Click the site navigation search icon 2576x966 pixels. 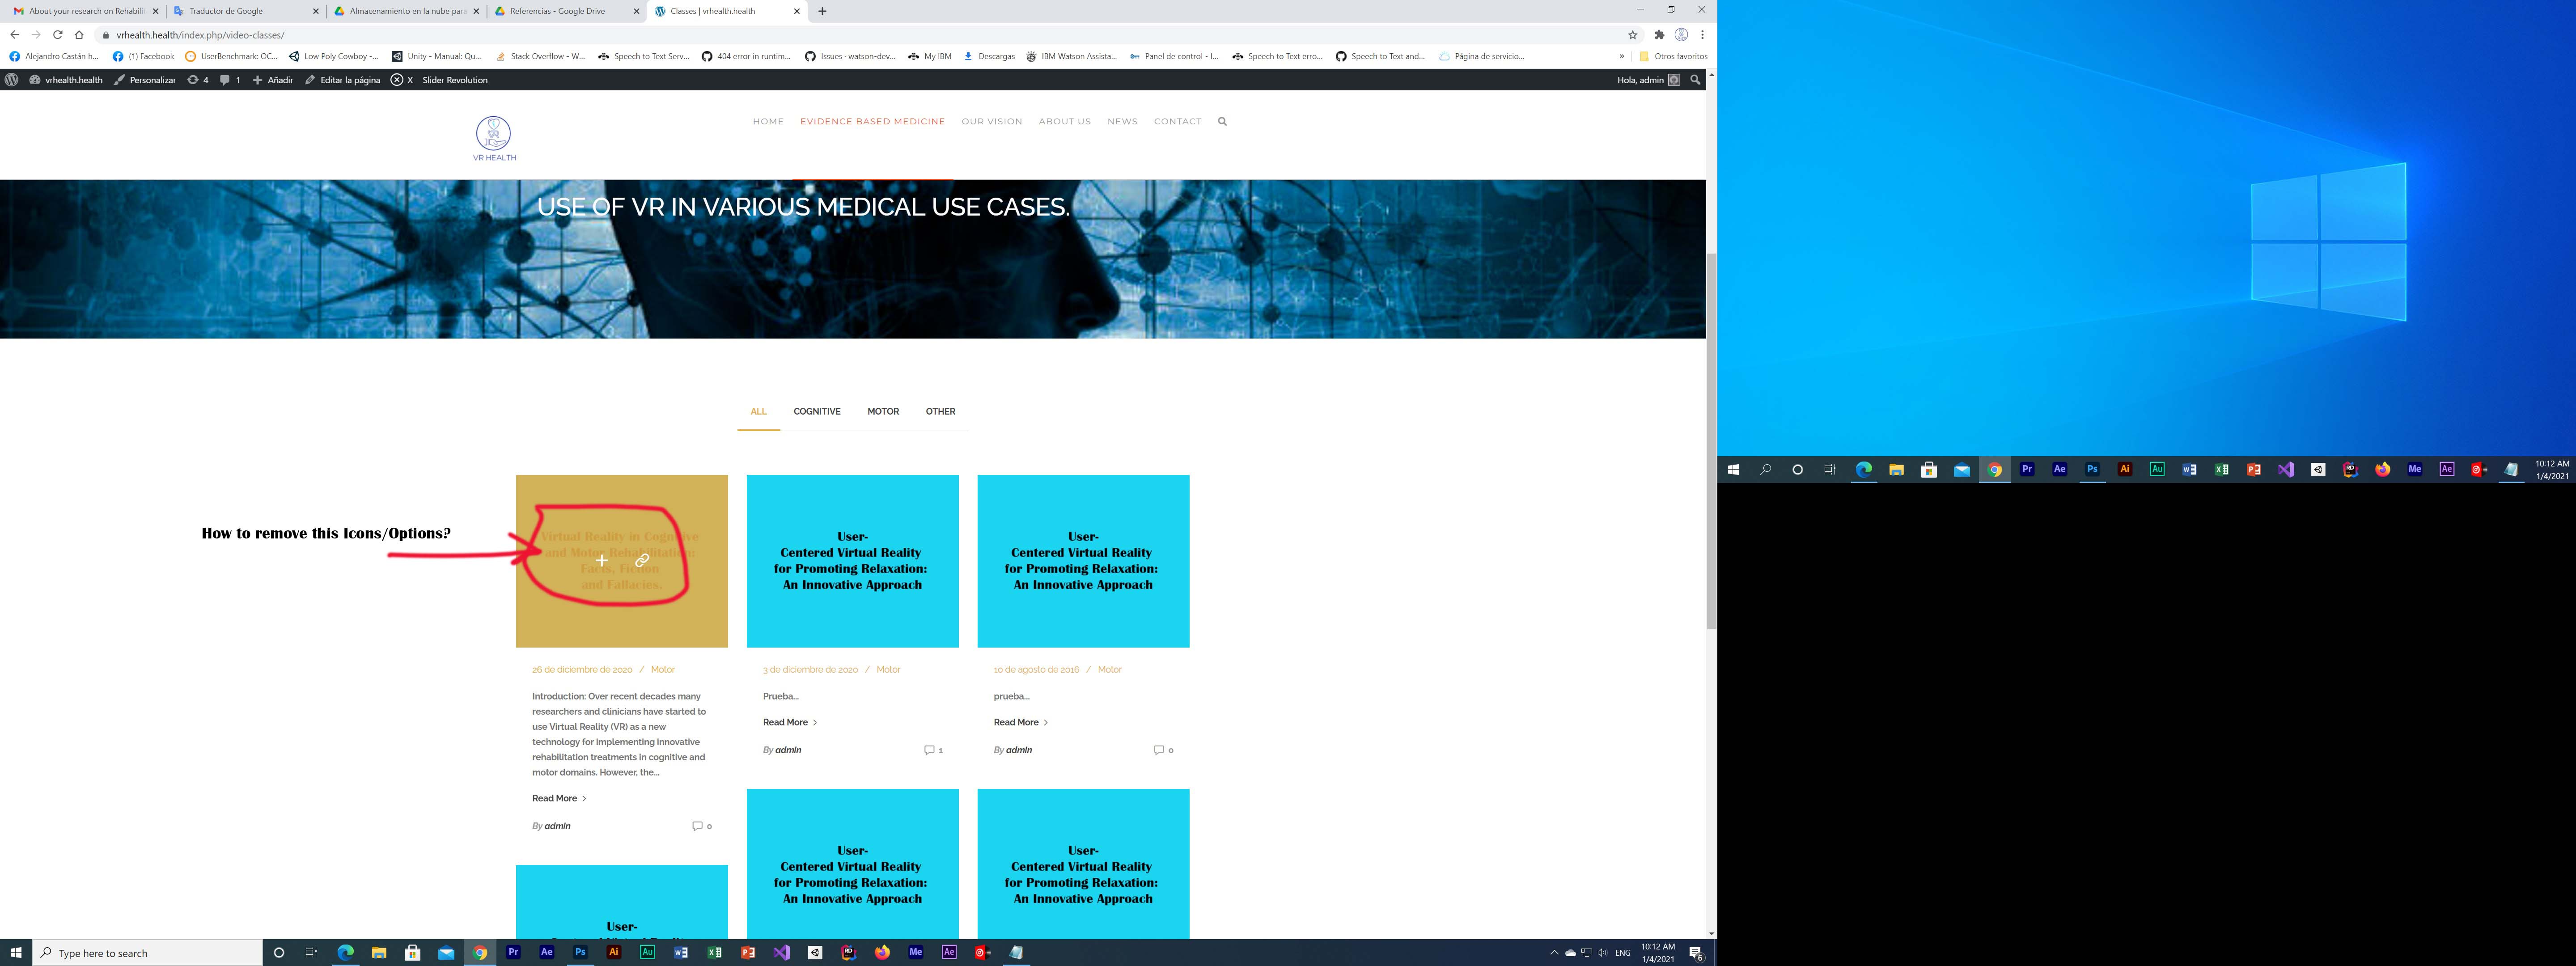pyautogui.click(x=1222, y=121)
